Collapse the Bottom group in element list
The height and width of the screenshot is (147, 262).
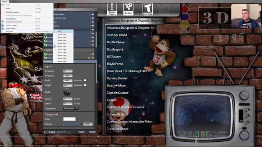pyautogui.click(x=45, y=50)
